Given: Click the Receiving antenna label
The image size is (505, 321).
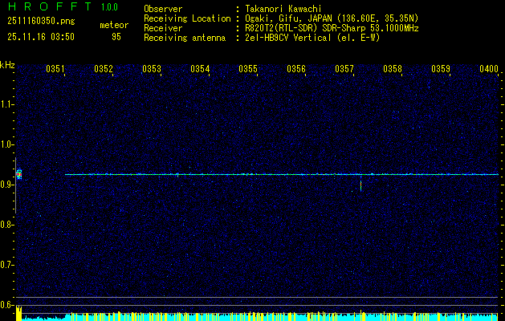Looking at the screenshot, I should pos(185,38).
